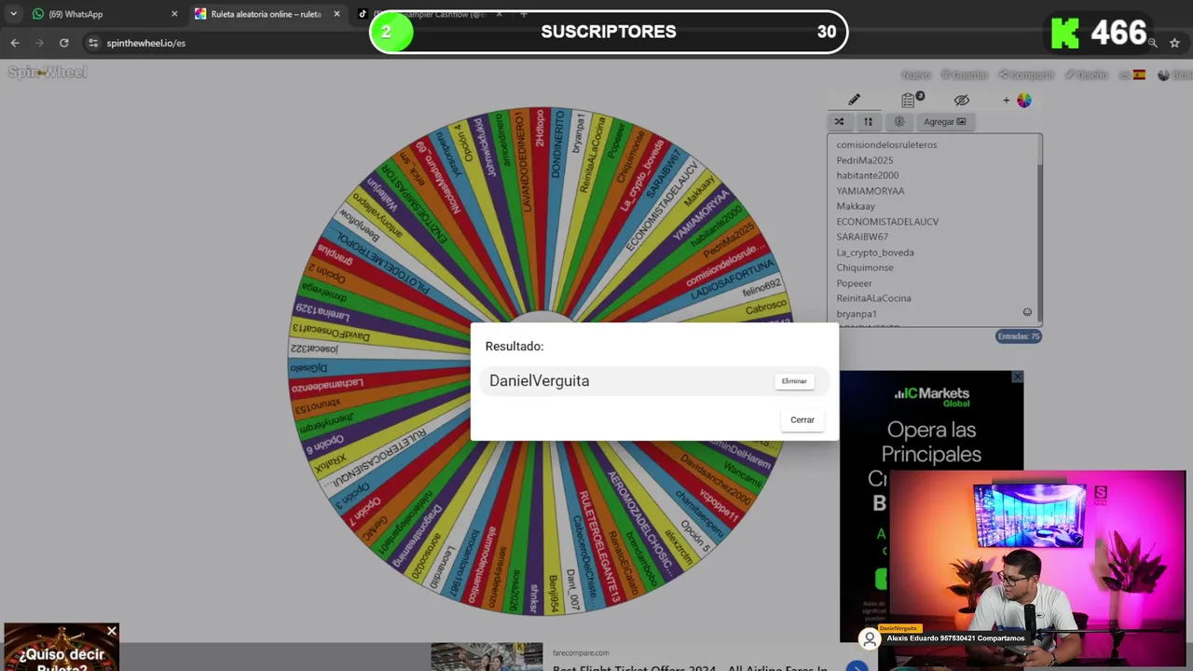Select entry Chiquimonse in list
Viewport: 1193px width, 671px height.
click(864, 268)
